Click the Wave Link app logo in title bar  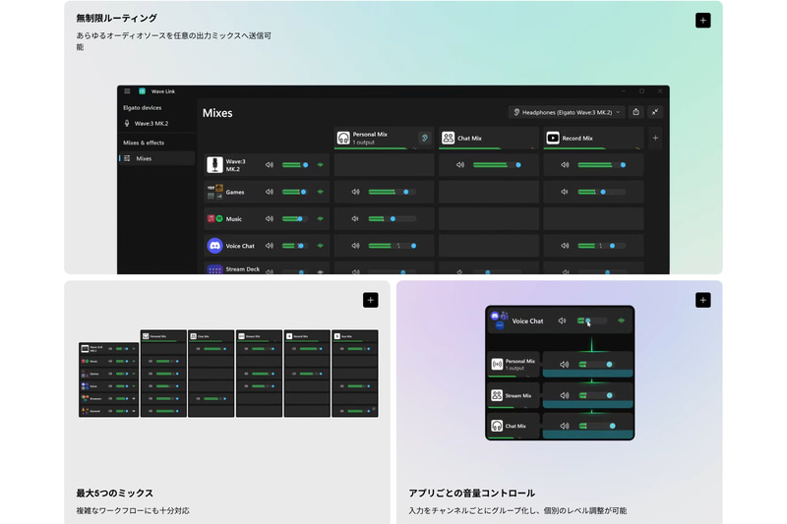click(x=142, y=91)
